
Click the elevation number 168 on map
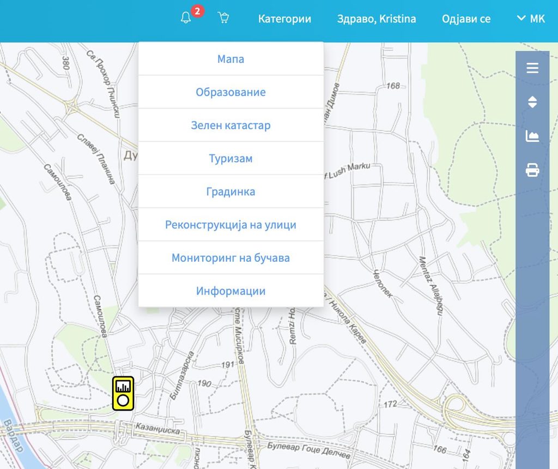(x=393, y=86)
